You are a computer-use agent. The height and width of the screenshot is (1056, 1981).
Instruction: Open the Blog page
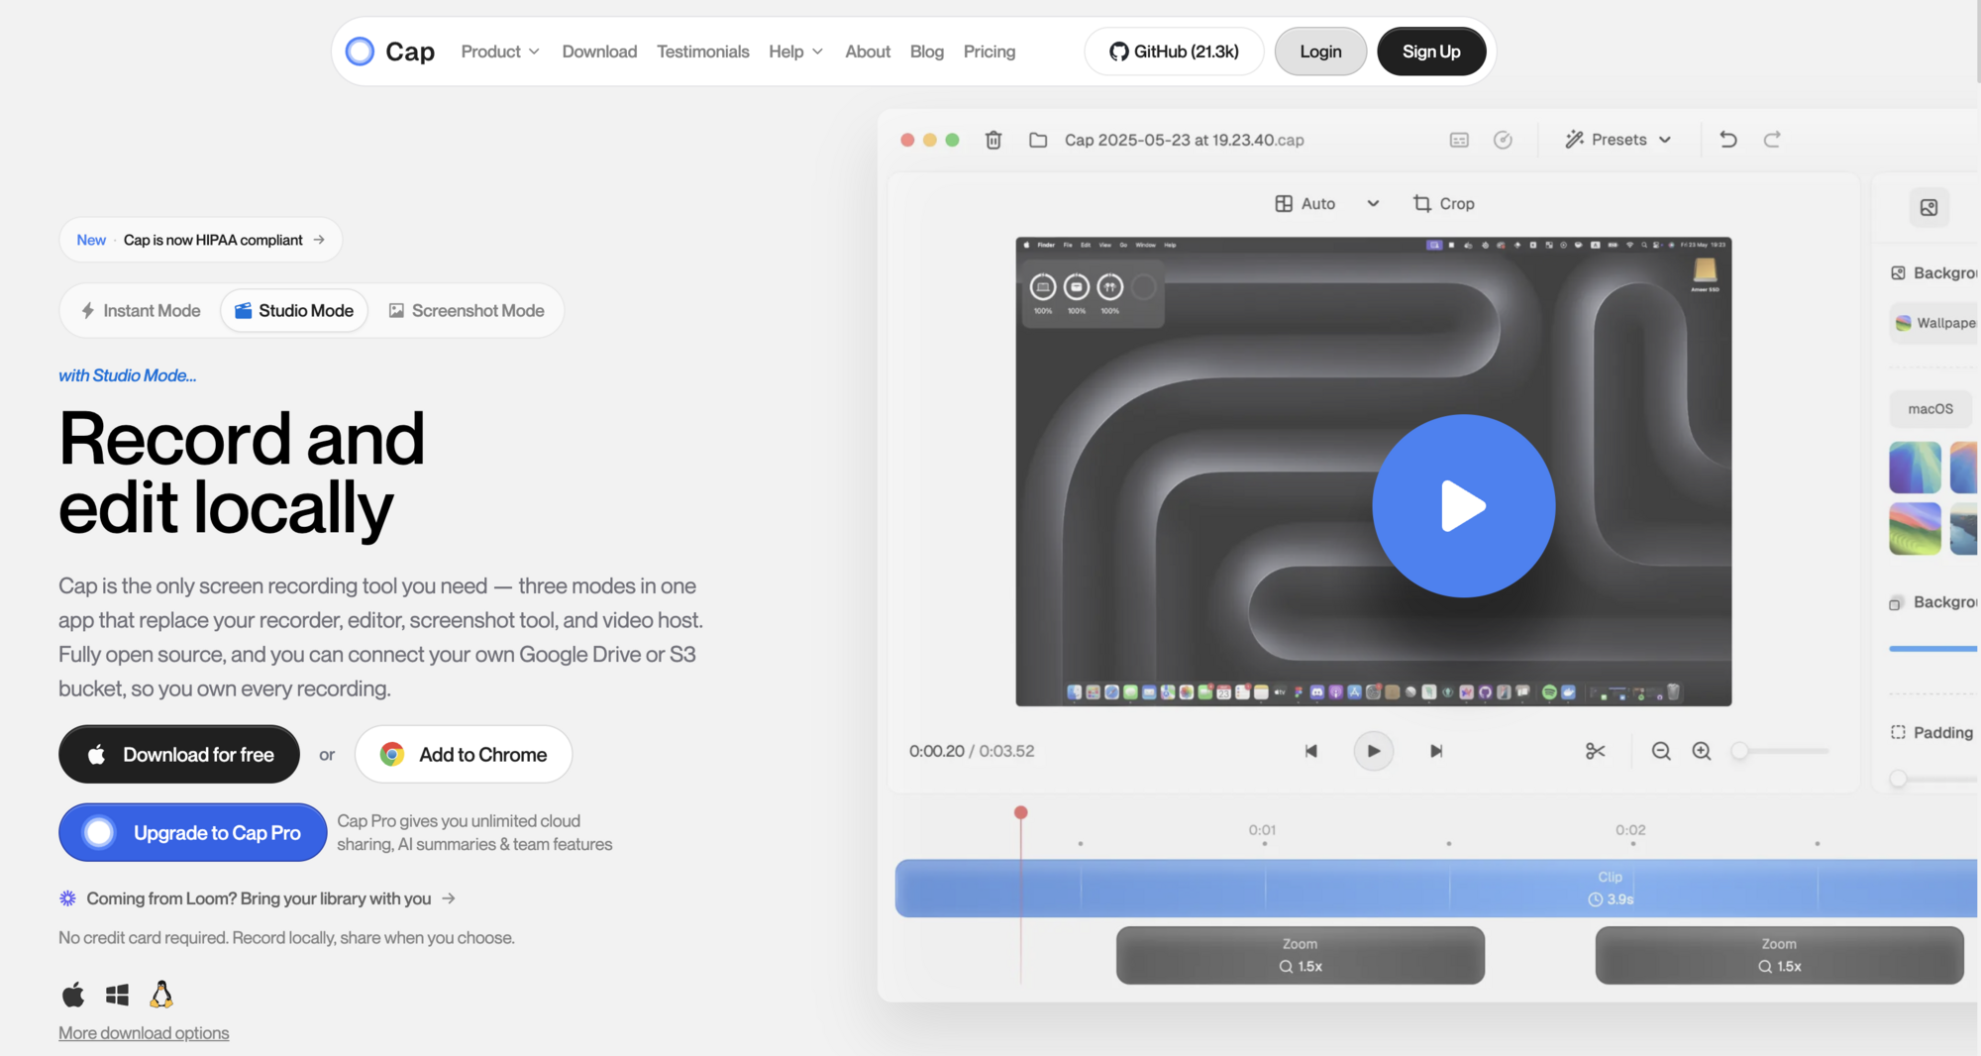pyautogui.click(x=926, y=52)
